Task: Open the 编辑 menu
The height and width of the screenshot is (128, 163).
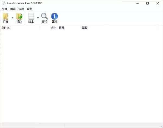Action: pyautogui.click(x=13, y=9)
